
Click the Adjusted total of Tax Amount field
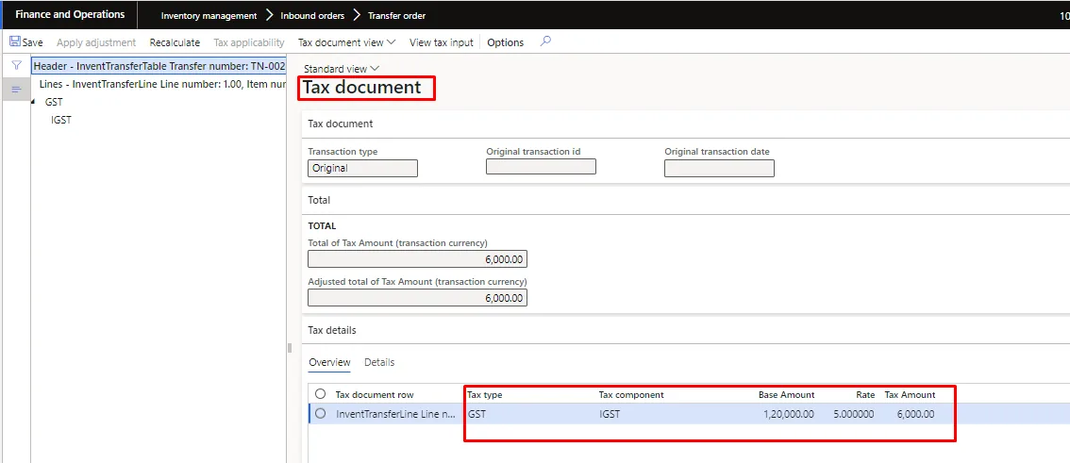coord(418,298)
